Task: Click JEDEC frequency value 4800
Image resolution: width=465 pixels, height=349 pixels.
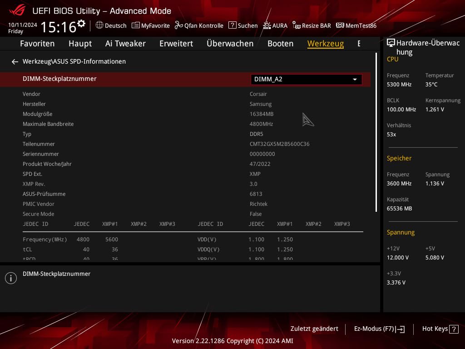Action: [x=83, y=239]
